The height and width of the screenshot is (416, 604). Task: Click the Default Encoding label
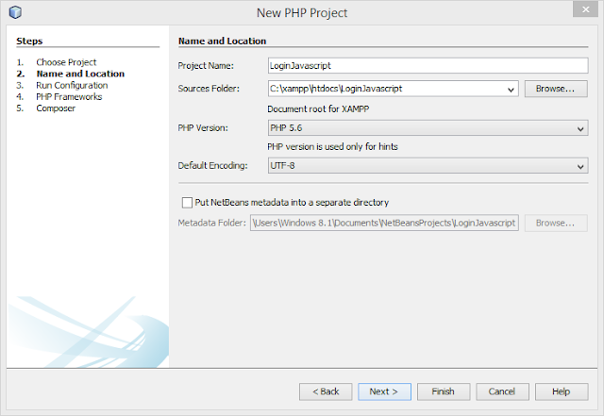(x=212, y=166)
